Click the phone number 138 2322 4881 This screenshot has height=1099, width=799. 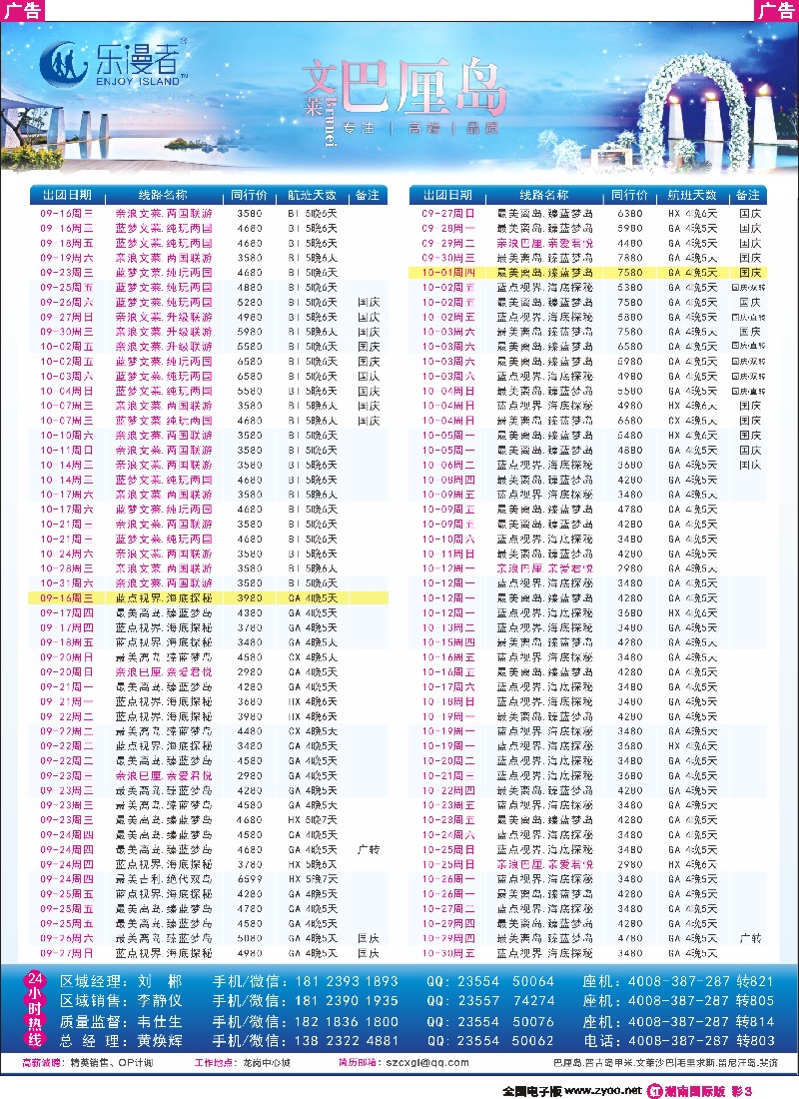coord(347,1041)
